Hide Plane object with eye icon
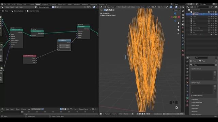Screen dimensions: 218x122 click(x=214, y=14)
